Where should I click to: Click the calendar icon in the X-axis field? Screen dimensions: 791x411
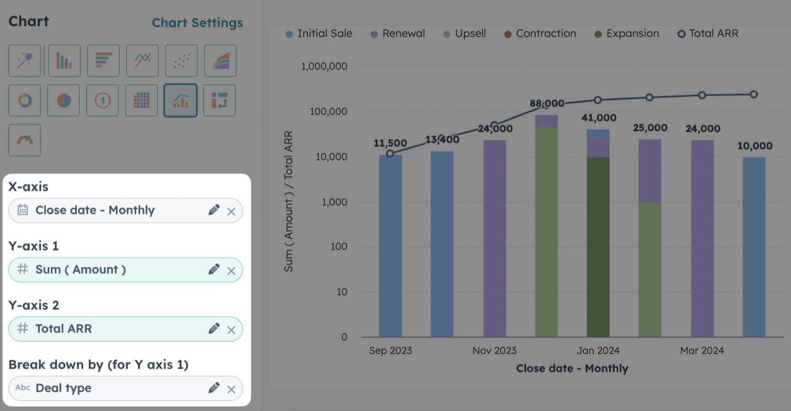coord(23,210)
